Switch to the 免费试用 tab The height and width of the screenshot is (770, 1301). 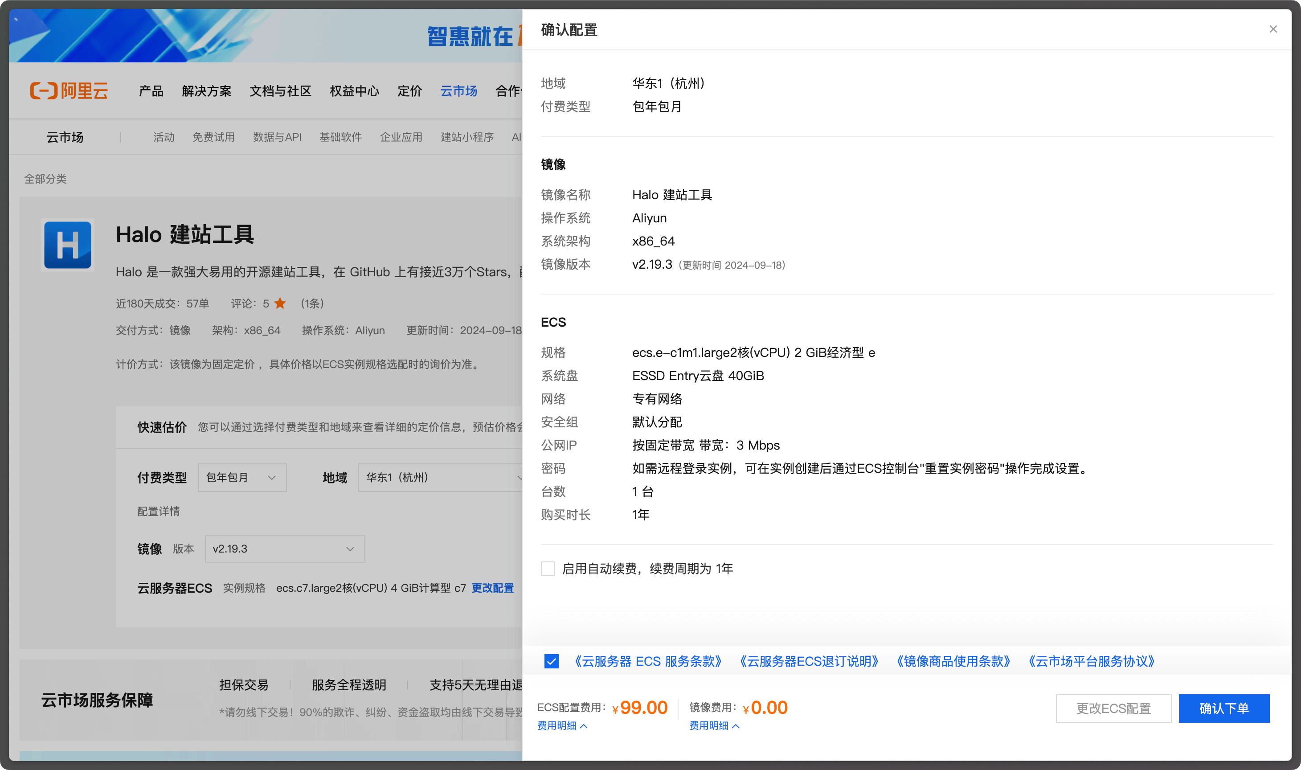point(213,136)
